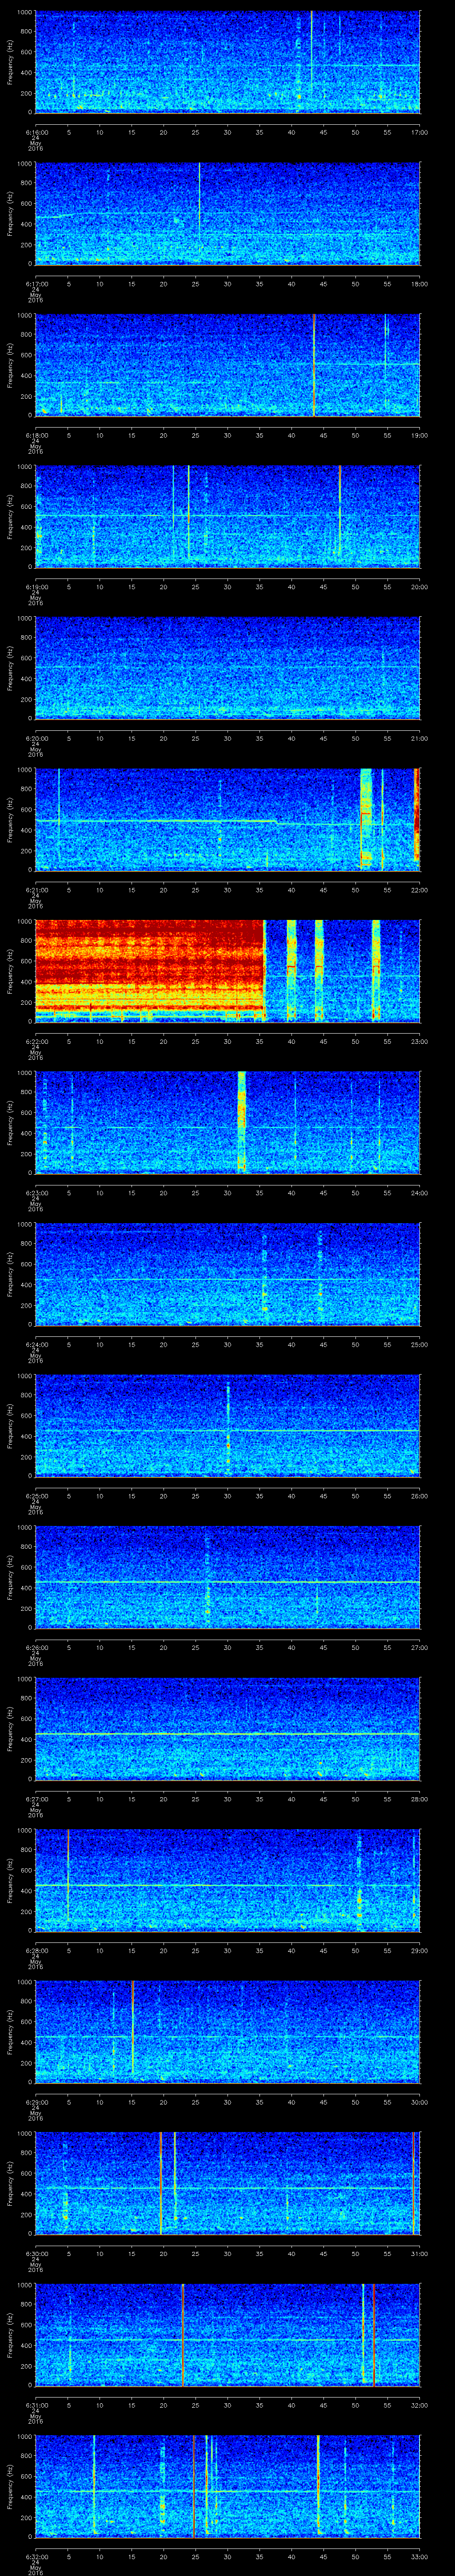Click the '6:21:00' start time label

[x=36, y=890]
